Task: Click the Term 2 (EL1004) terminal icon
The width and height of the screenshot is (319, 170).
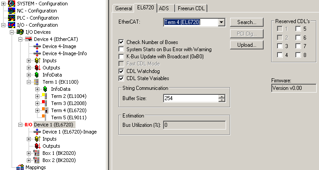Action: (45, 96)
